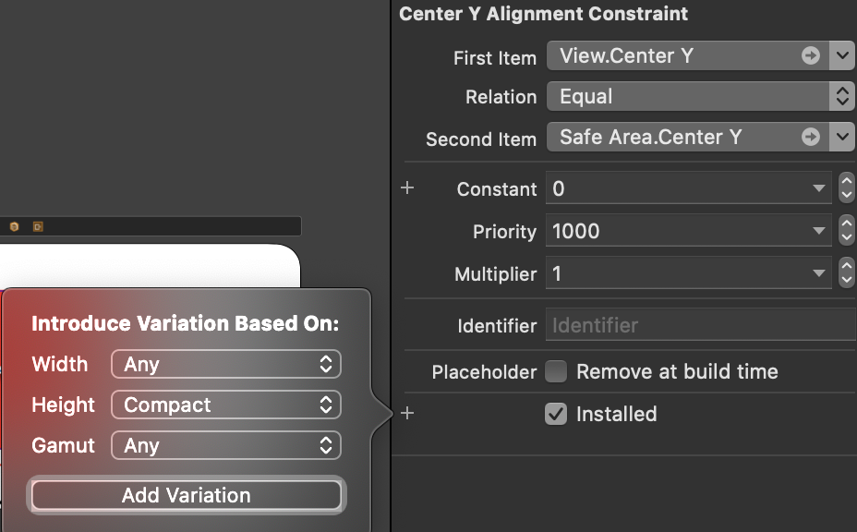The height and width of the screenshot is (532, 857).
Task: Click the plus icon beside Constant
Action: (407, 188)
